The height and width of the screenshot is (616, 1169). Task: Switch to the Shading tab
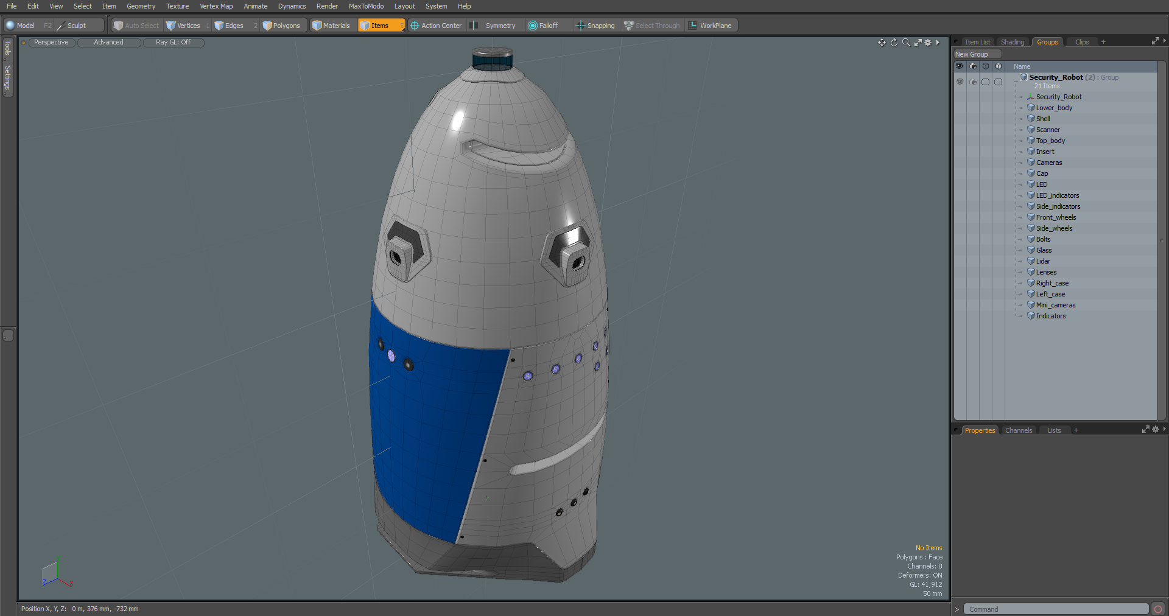pyautogui.click(x=1013, y=42)
